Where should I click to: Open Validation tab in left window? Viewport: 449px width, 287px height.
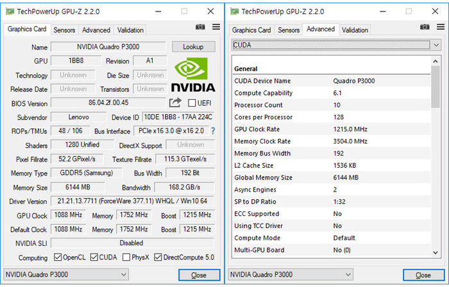pyautogui.click(x=130, y=30)
